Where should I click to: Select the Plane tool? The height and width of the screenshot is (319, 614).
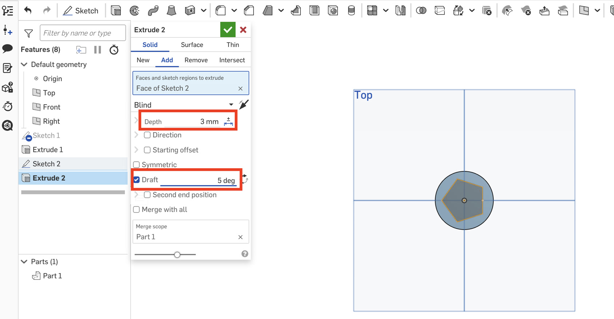(x=584, y=11)
